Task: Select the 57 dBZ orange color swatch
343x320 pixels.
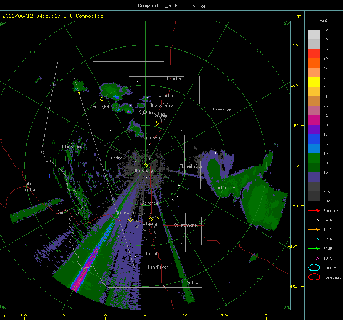Action: tap(314, 63)
